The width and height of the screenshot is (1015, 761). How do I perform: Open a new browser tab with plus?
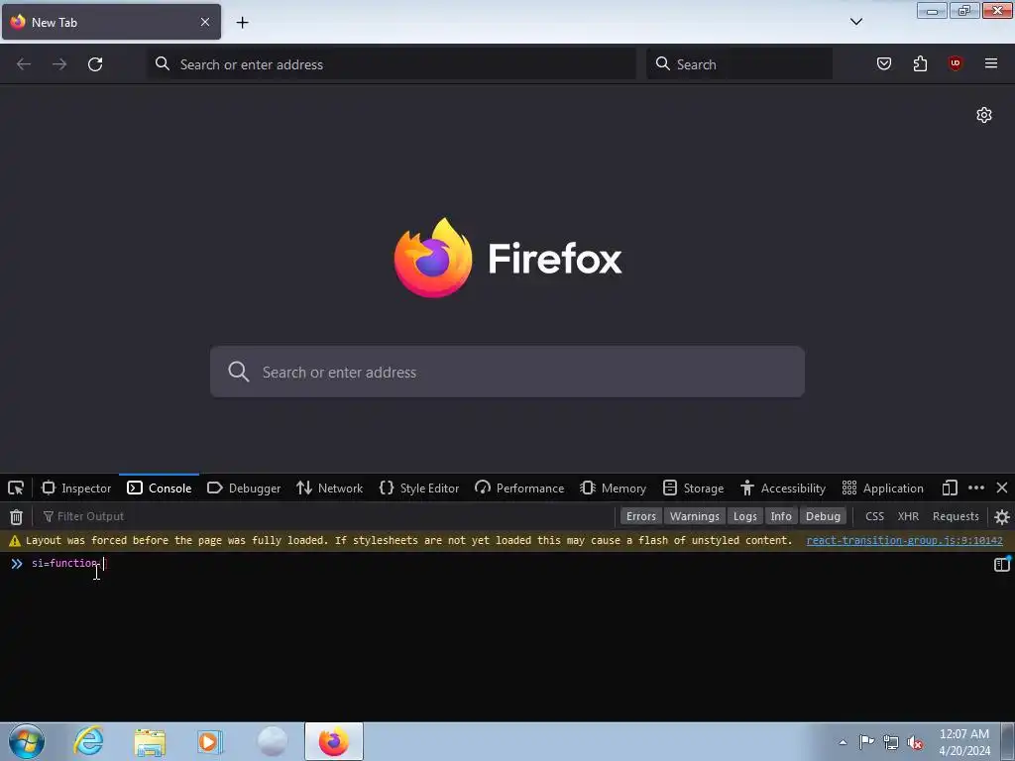(x=242, y=23)
